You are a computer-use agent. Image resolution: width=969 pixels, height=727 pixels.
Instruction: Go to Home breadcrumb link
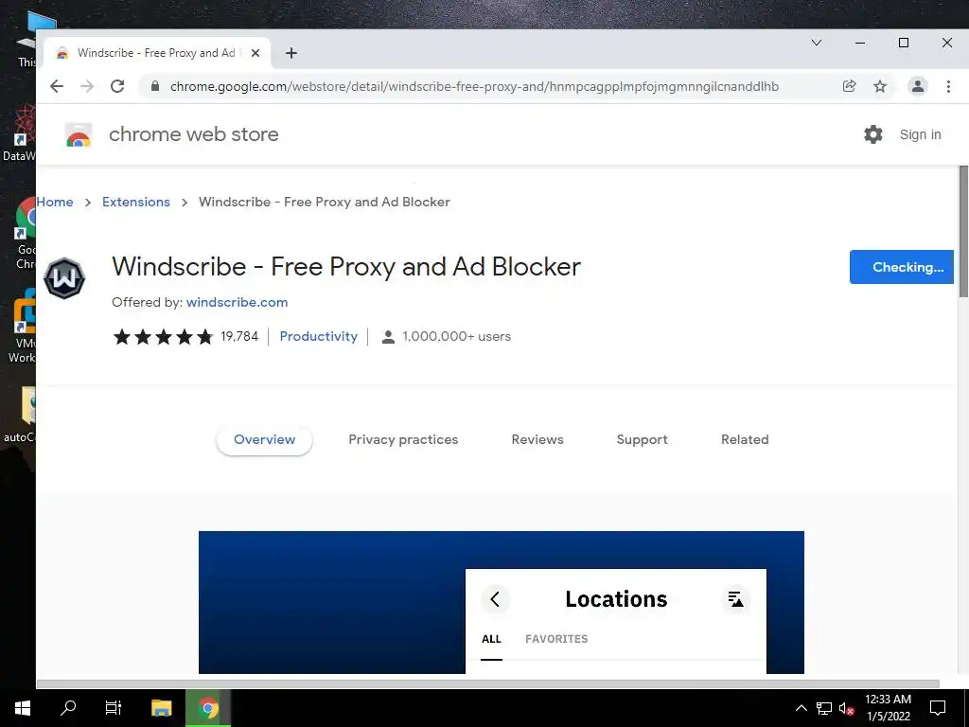(x=55, y=203)
